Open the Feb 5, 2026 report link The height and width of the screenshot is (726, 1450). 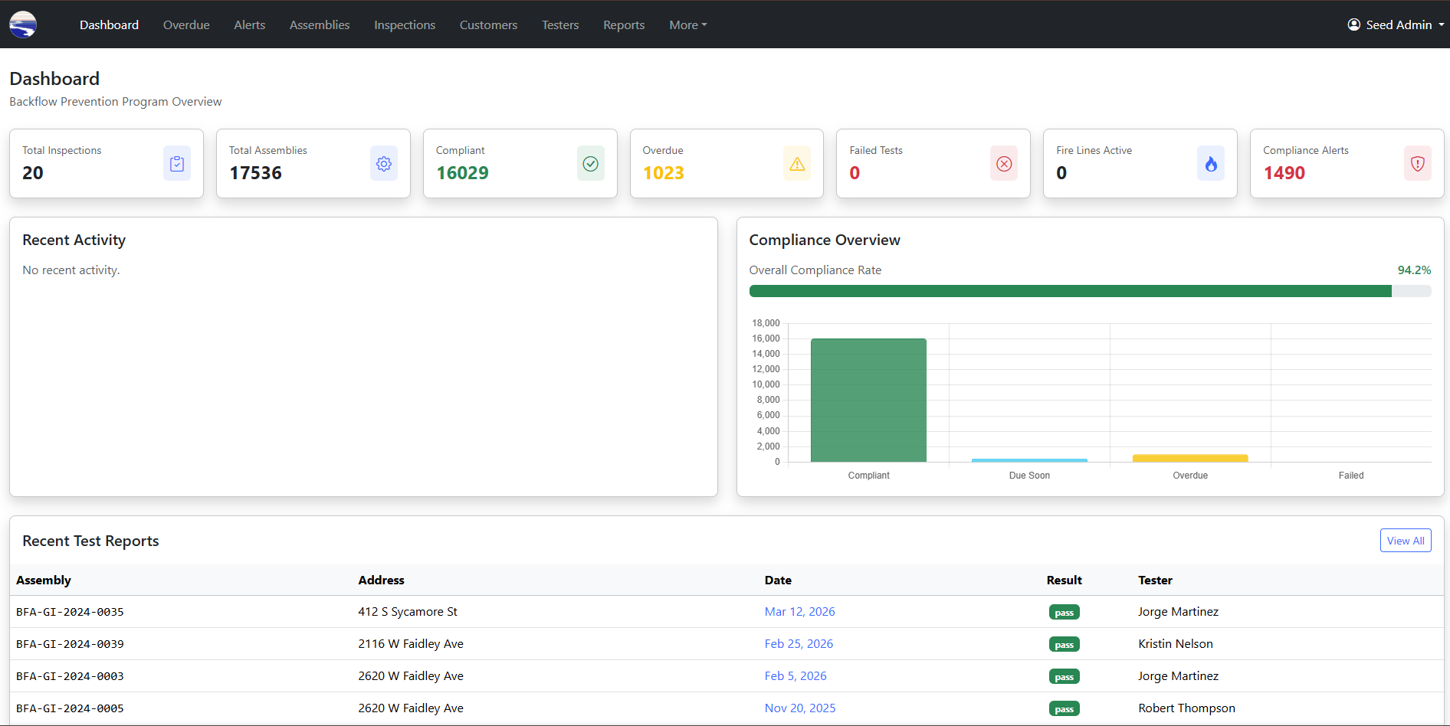click(x=796, y=675)
